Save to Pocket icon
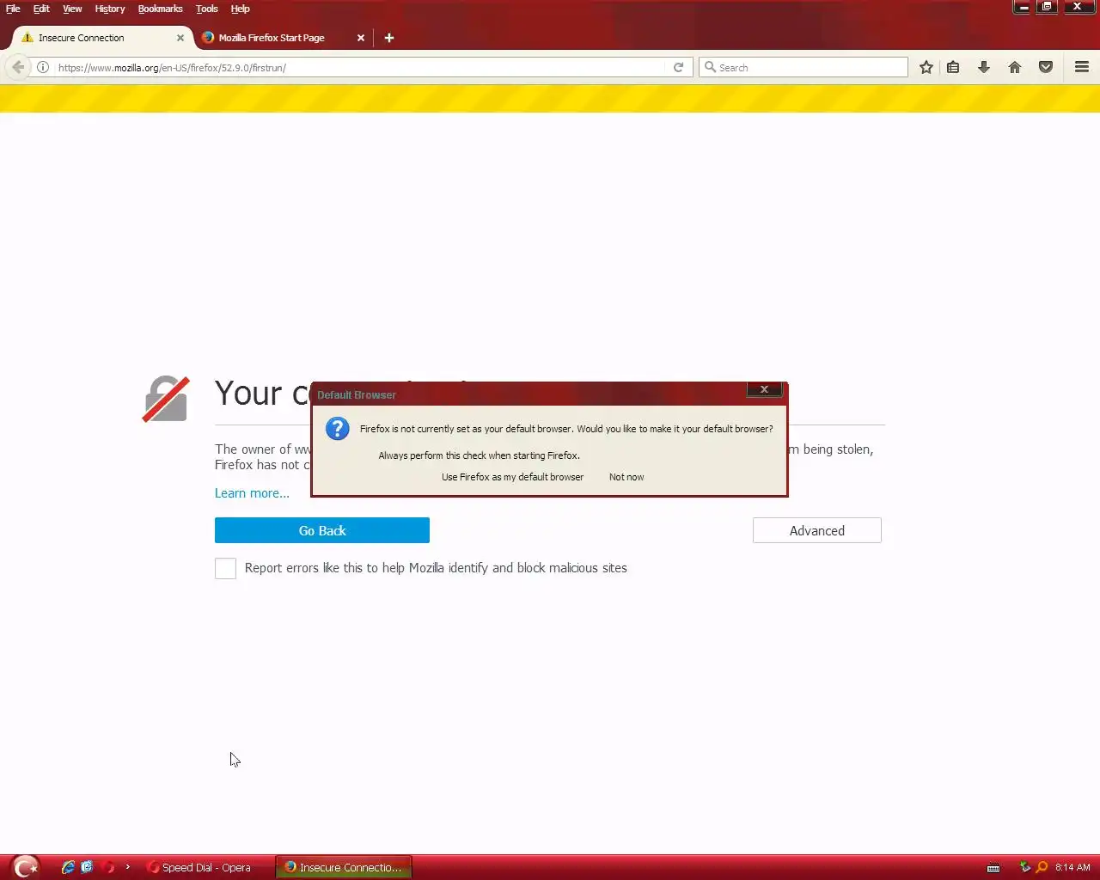The image size is (1100, 880). 1046,67
